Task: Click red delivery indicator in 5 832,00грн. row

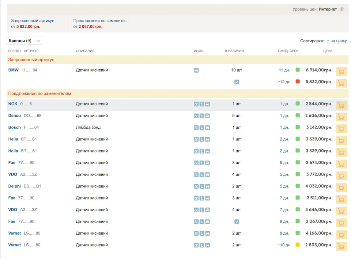Action: 298,81
